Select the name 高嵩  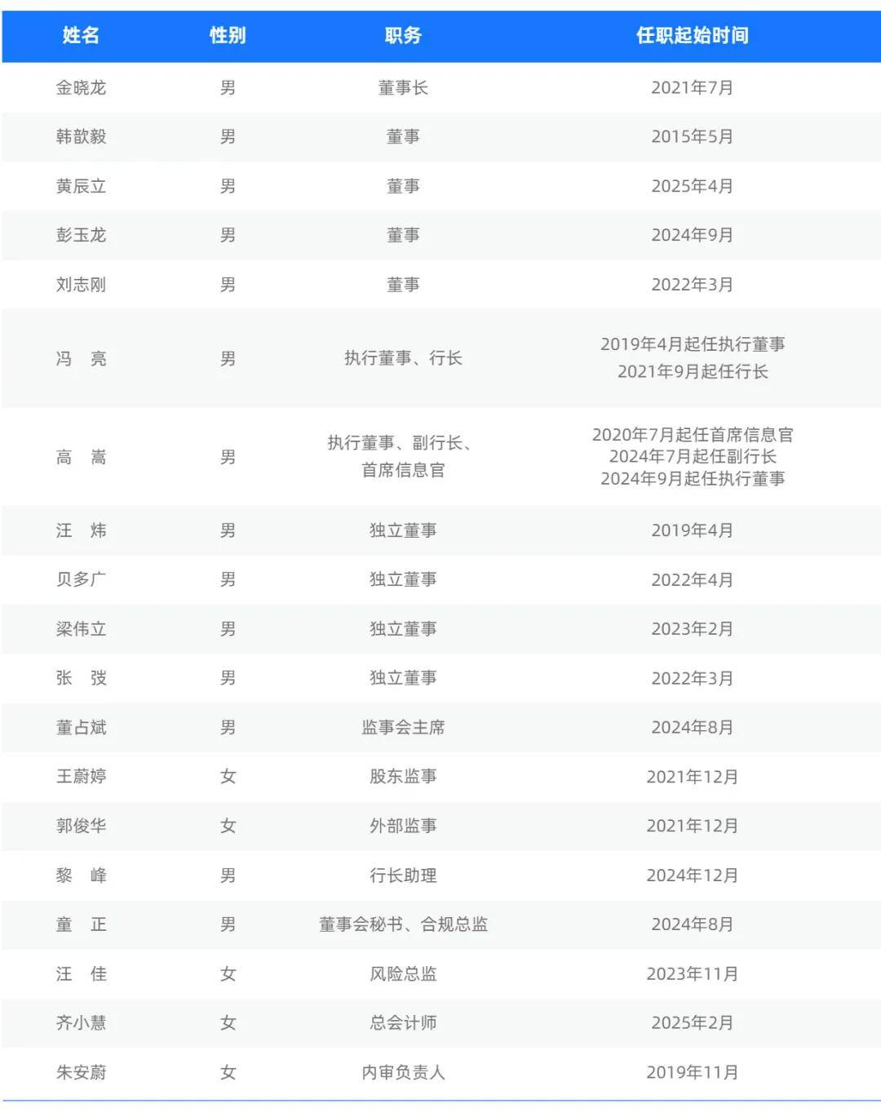tap(81, 457)
